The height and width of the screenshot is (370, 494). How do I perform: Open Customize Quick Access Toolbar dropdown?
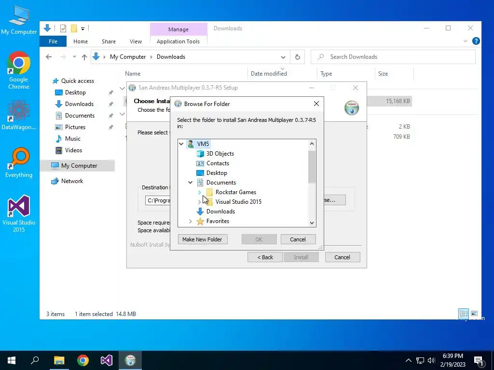pyautogui.click(x=82, y=28)
